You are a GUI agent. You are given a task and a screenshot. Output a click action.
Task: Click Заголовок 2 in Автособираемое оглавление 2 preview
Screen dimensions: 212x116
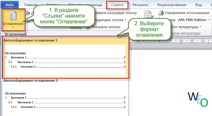click(x=25, y=102)
